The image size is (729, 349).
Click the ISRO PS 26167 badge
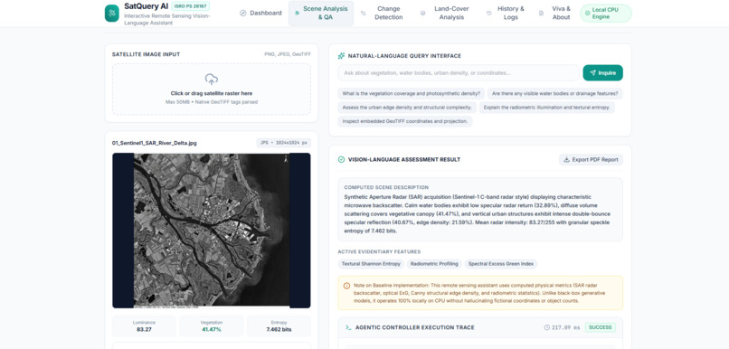pos(190,6)
